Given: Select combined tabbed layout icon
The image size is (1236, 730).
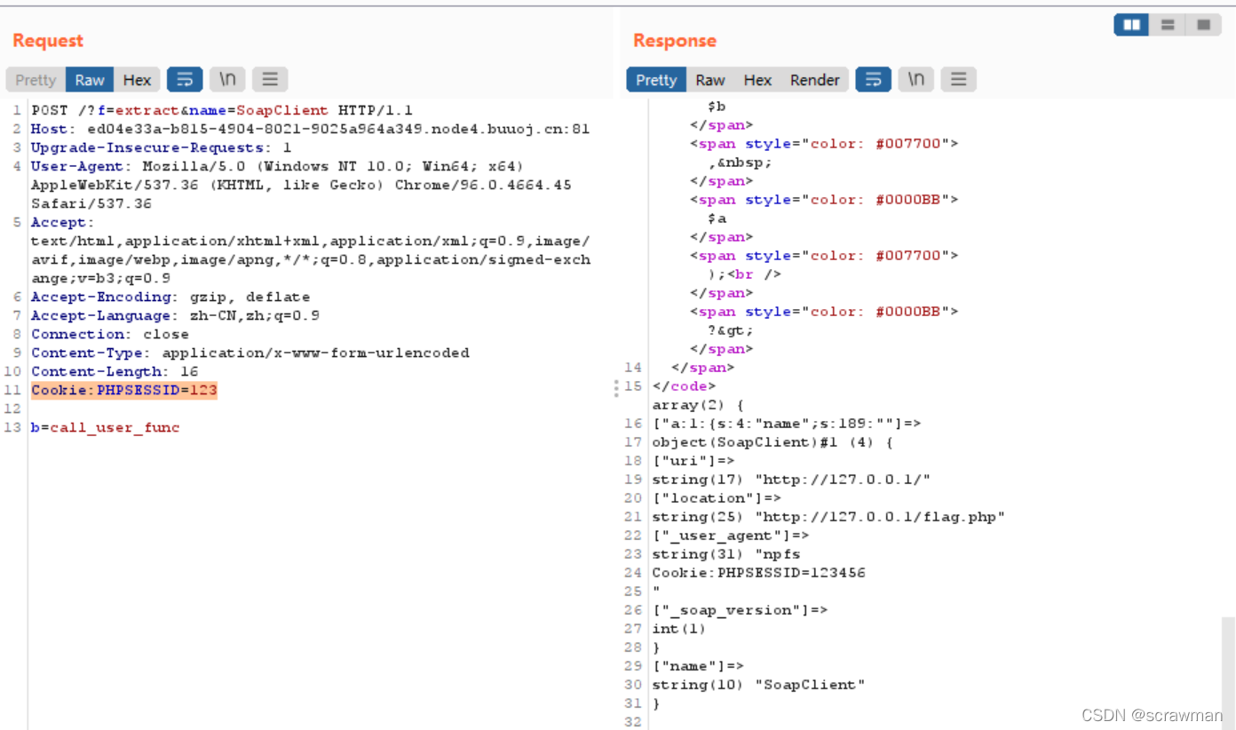Looking at the screenshot, I should point(1203,25).
